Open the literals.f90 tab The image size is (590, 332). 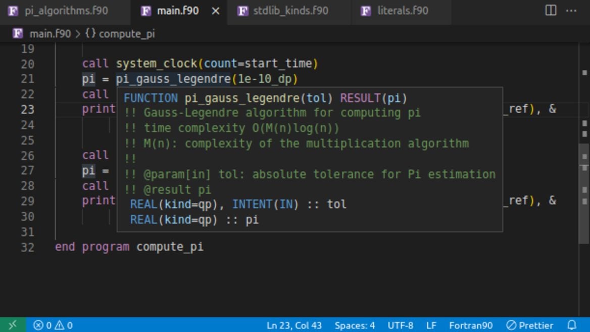[402, 11]
